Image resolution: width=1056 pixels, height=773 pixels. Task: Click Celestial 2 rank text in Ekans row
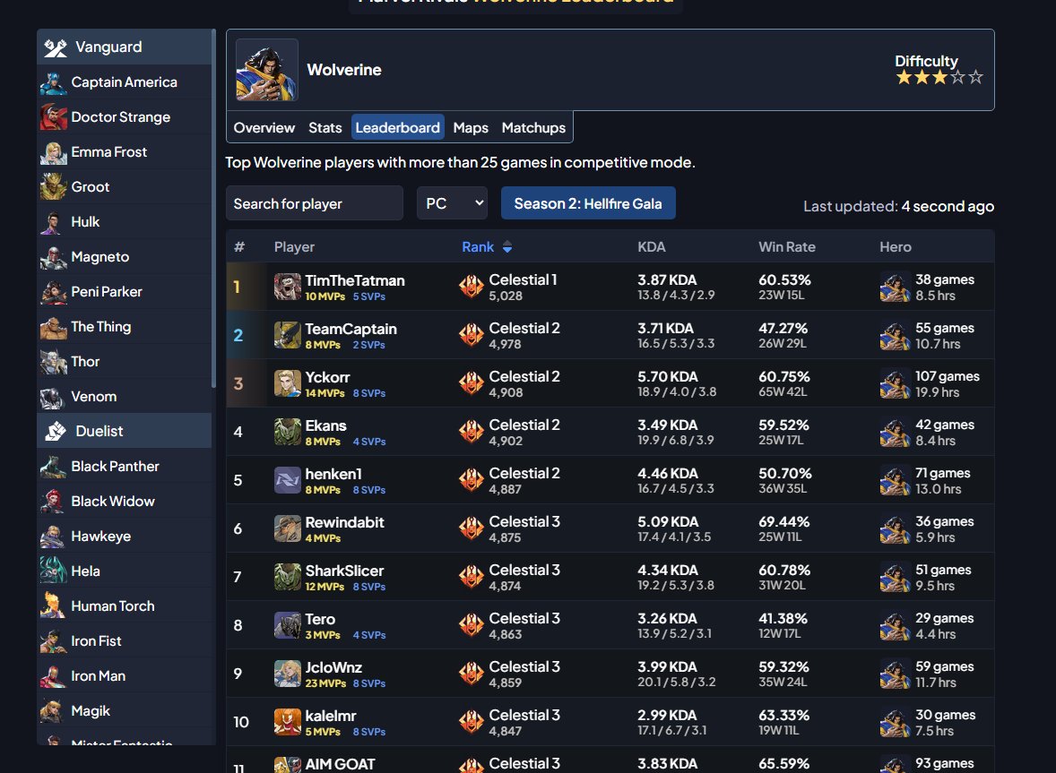pyautogui.click(x=524, y=425)
